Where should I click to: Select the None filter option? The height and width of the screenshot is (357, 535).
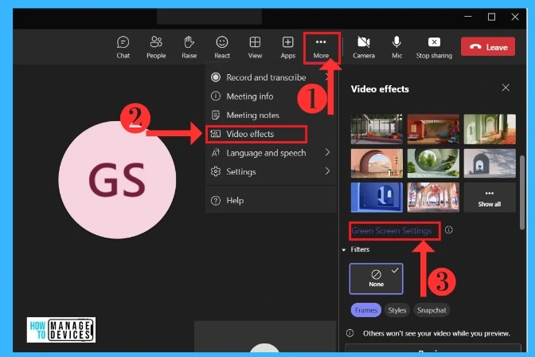376,279
